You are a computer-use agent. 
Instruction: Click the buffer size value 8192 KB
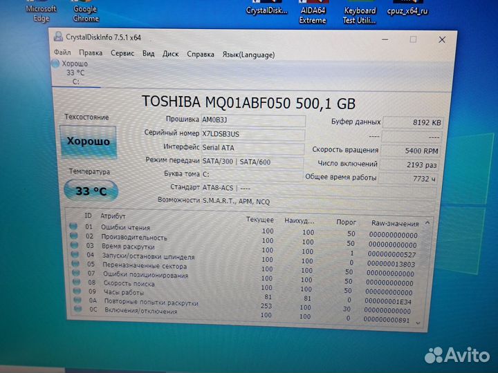pos(412,122)
